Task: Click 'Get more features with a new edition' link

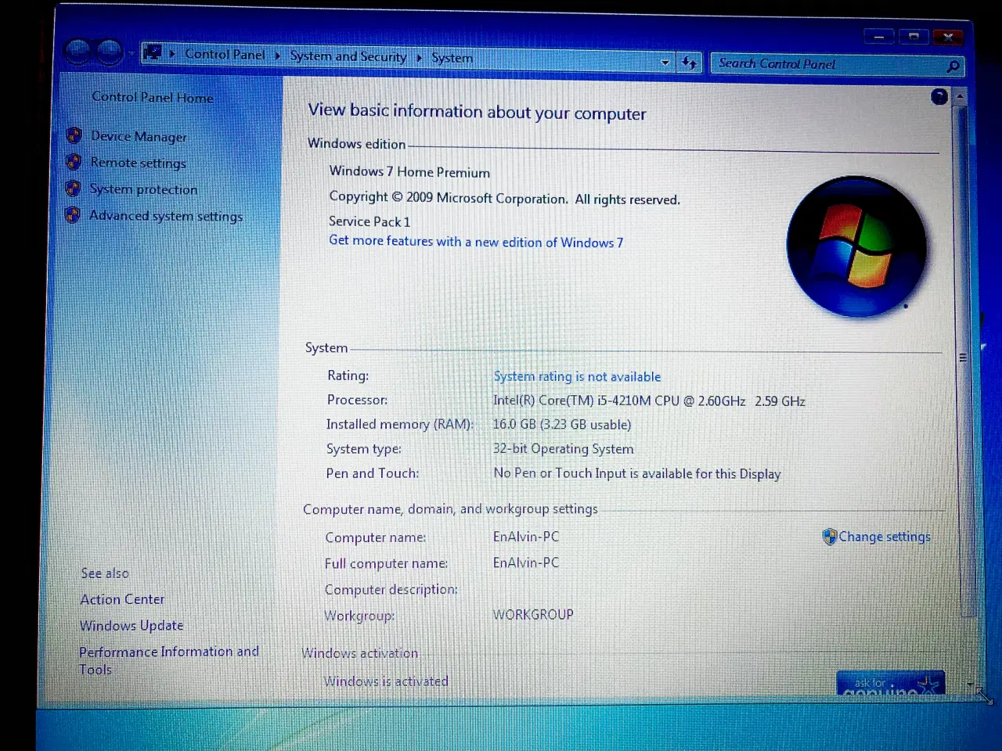Action: [x=476, y=242]
